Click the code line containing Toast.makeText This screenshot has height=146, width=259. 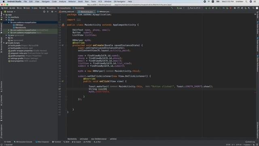[151, 86]
